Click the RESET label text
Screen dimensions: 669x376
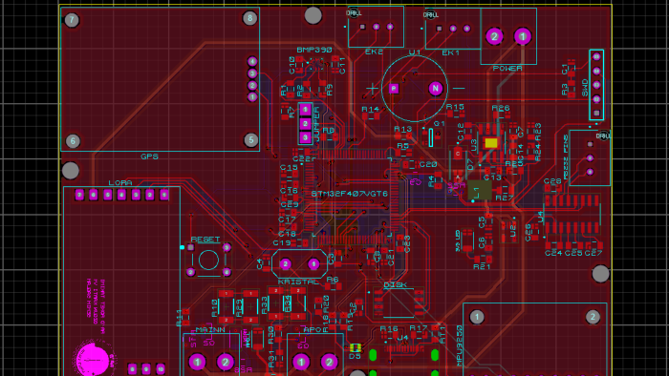(205, 240)
